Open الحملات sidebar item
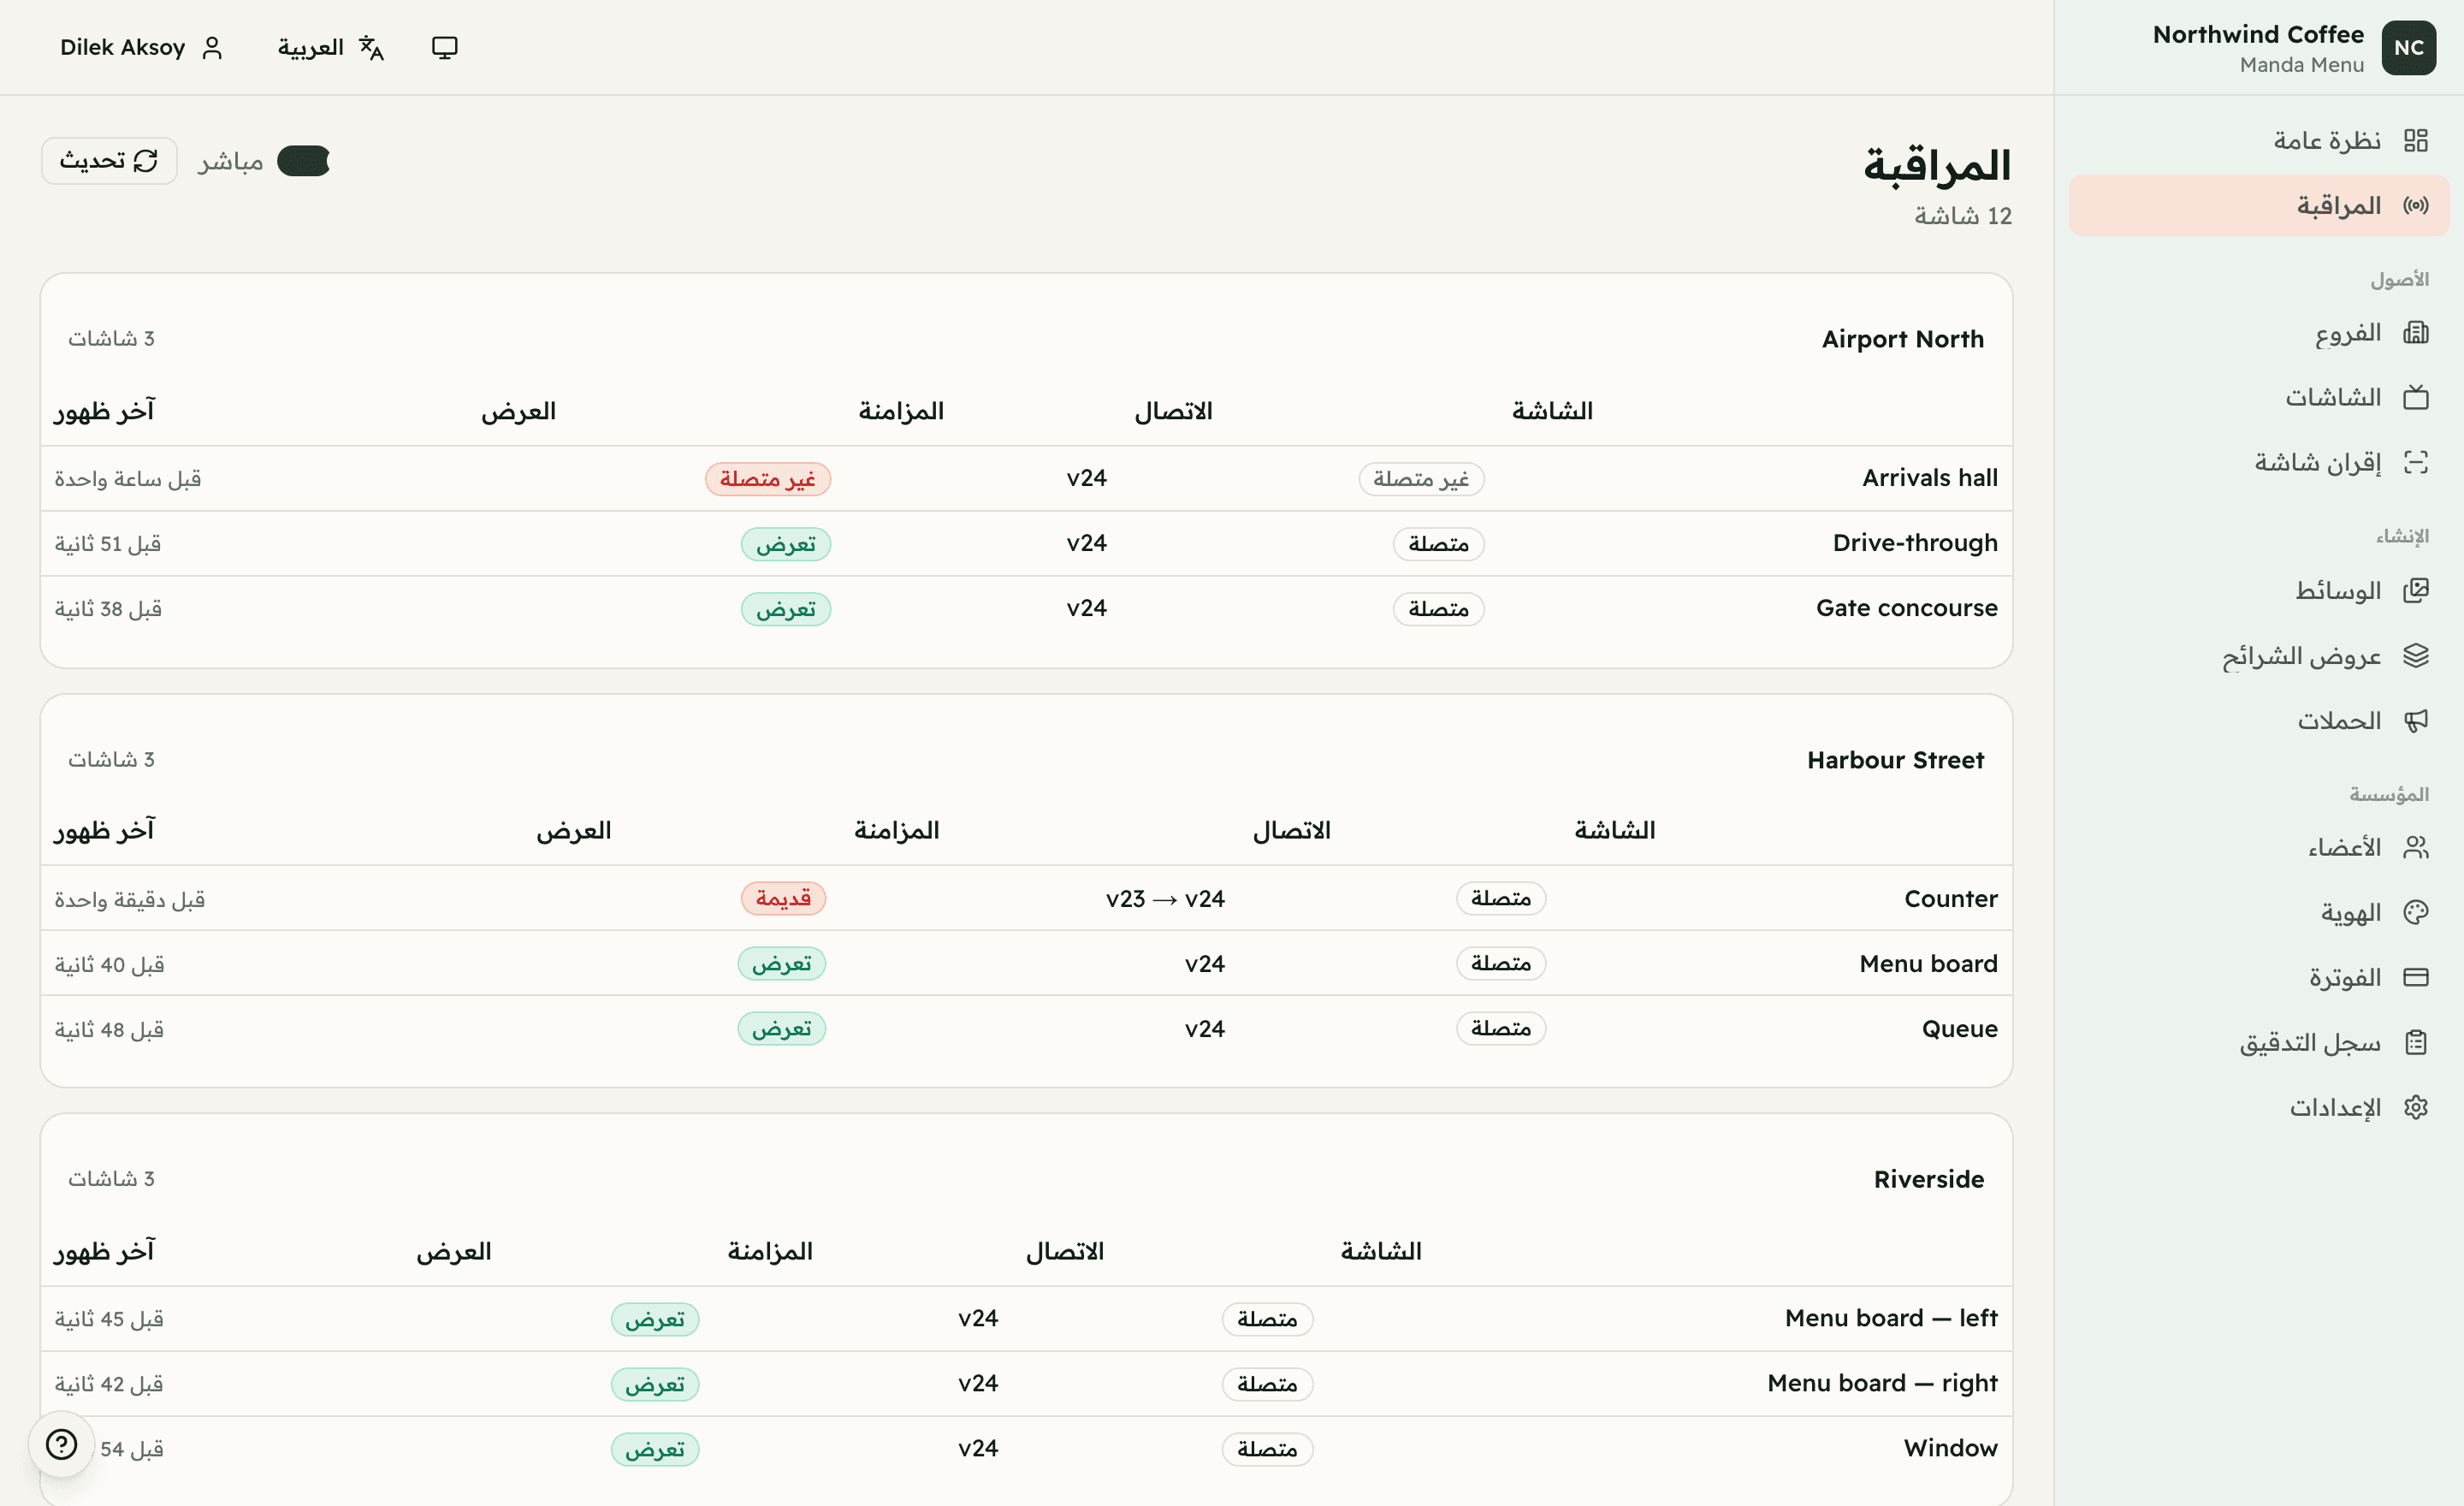2464x1506 pixels. [x=2258, y=720]
